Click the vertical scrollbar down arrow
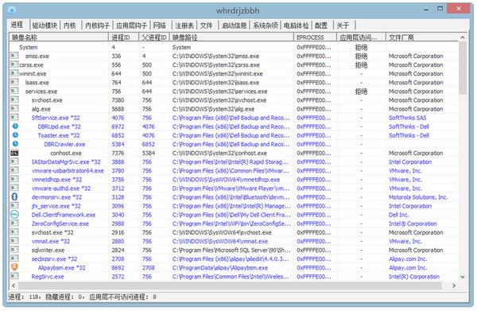477x311 pixels. pos(463,277)
